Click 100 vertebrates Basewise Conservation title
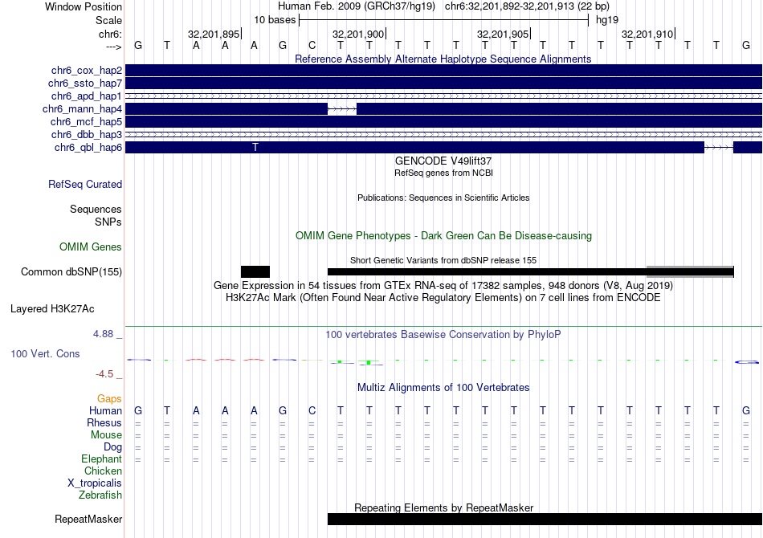763x538 pixels. point(443,335)
